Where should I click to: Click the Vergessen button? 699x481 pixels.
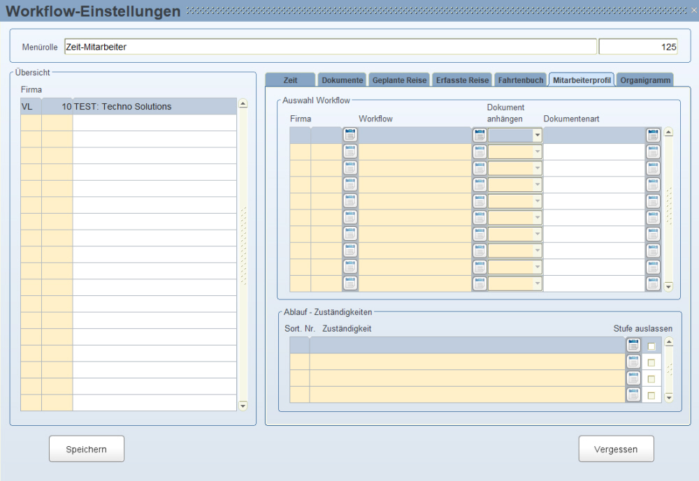tap(616, 449)
